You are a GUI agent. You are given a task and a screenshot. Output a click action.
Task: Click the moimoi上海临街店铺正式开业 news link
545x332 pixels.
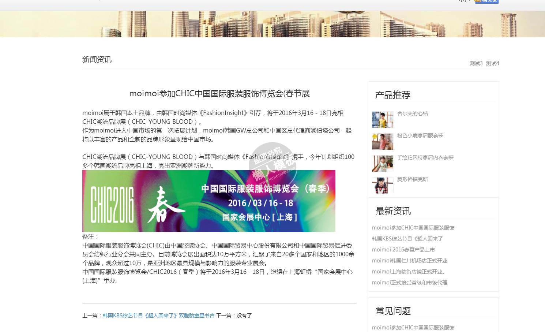pyautogui.click(x=409, y=272)
